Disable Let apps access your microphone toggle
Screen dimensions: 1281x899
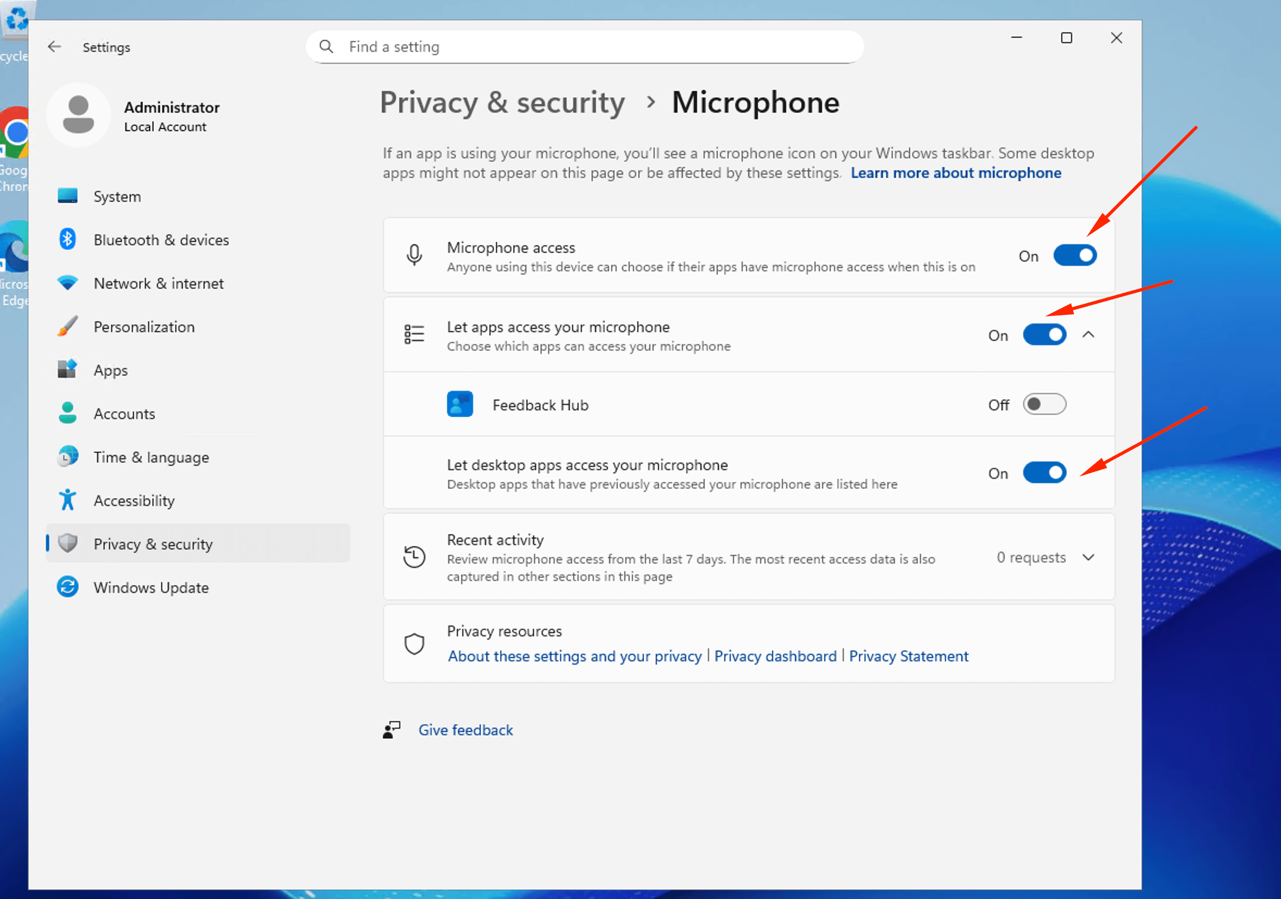[x=1044, y=335]
